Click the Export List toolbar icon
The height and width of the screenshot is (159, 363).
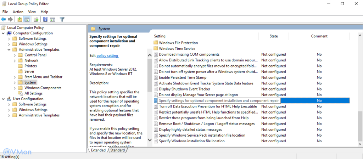click(36, 19)
